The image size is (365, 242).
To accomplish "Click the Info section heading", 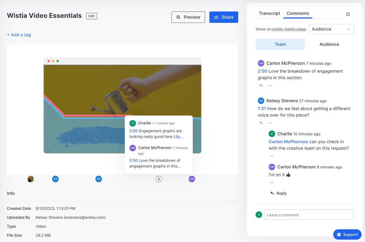I will click(x=11, y=193).
